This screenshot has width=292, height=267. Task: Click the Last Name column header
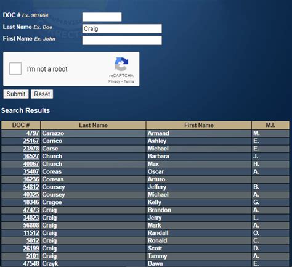[x=93, y=125]
